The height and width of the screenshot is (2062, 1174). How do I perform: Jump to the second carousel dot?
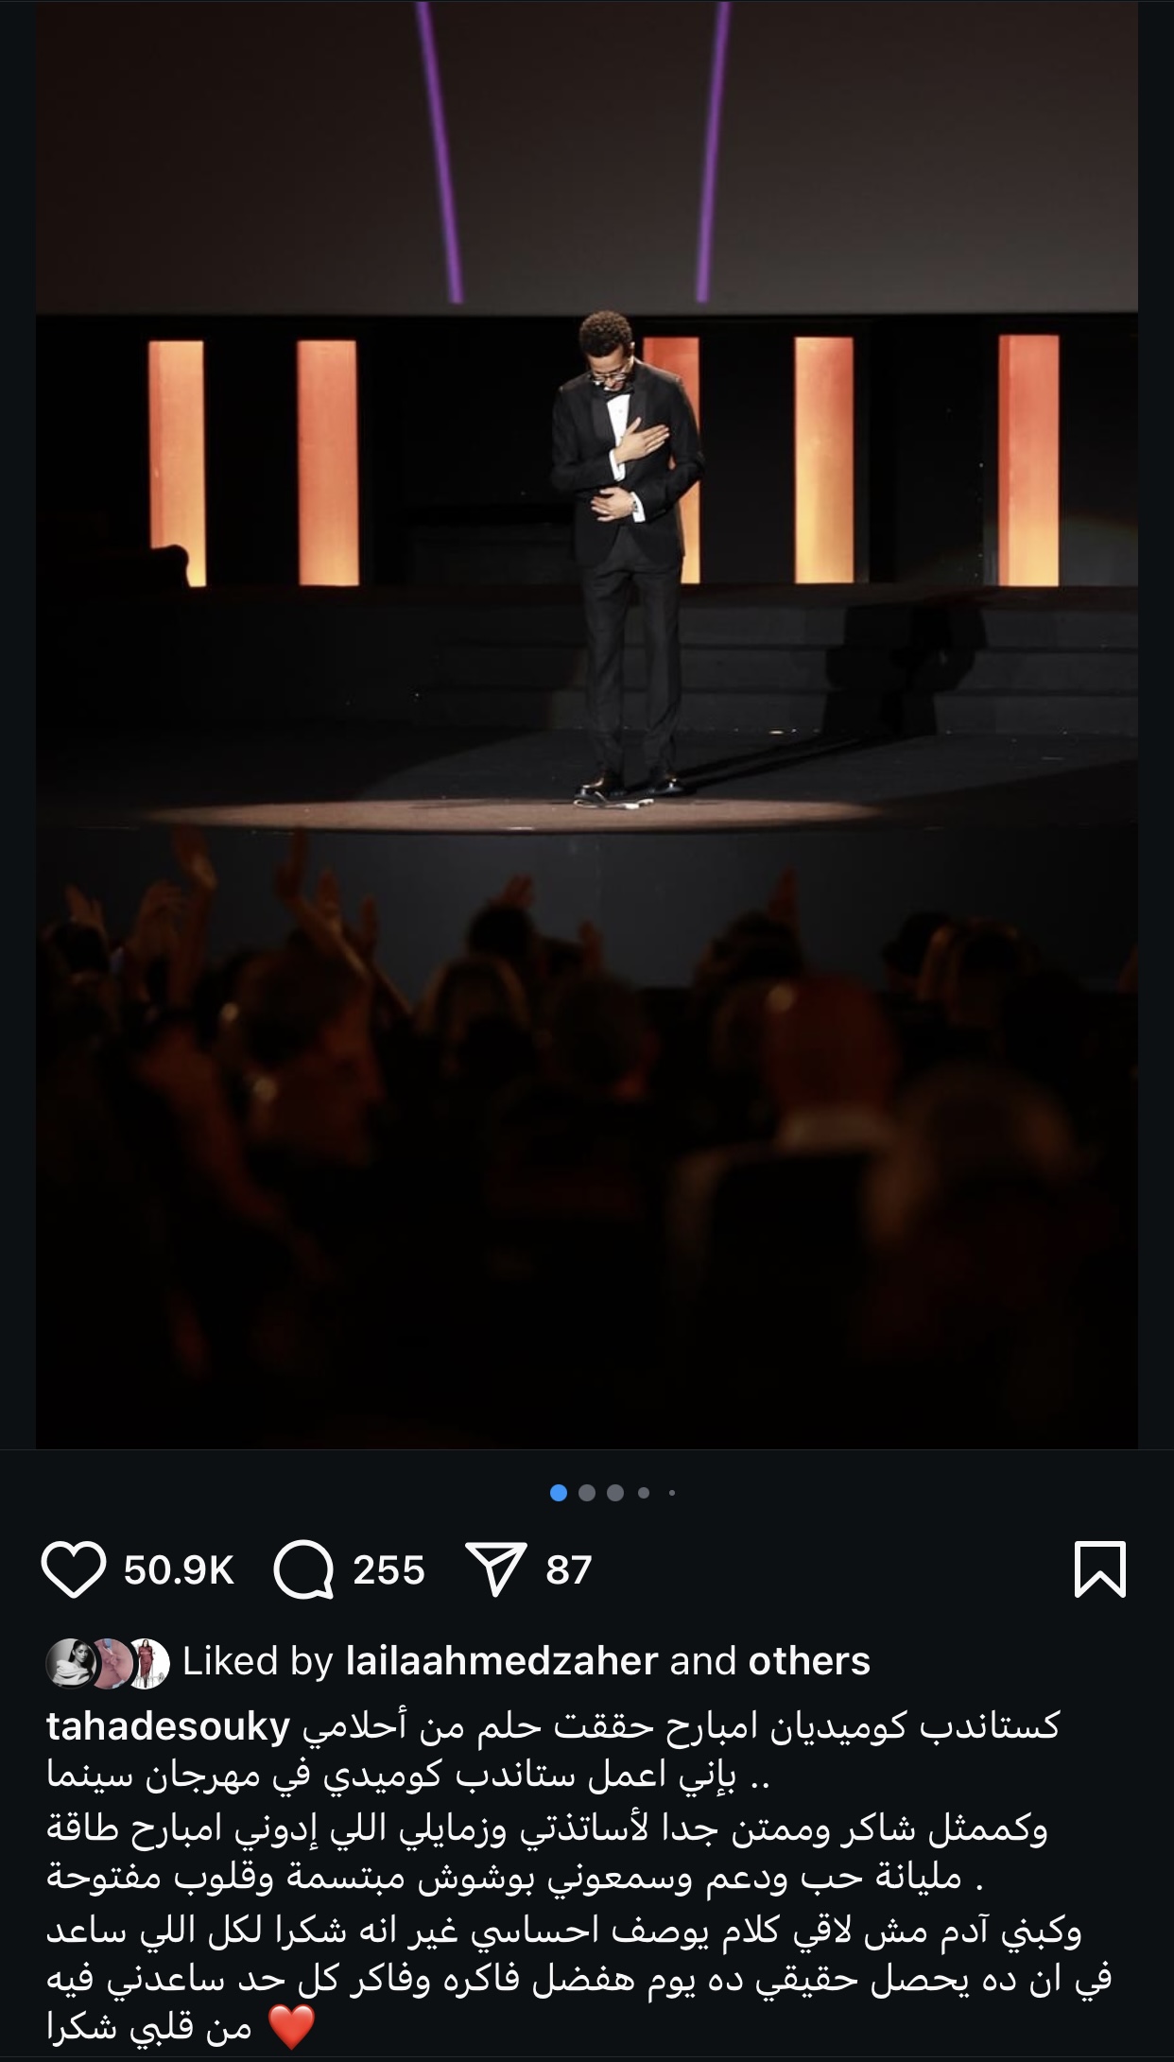587,1493
